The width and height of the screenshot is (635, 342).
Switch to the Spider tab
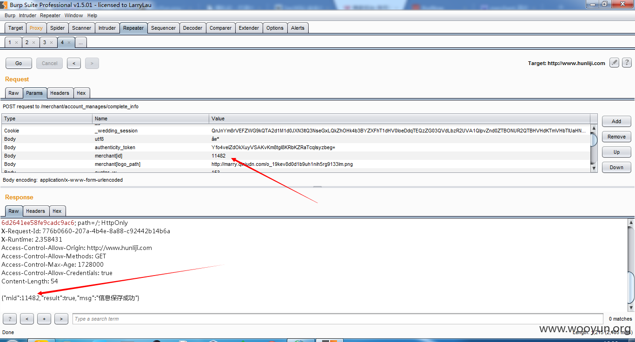pyautogui.click(x=57, y=28)
